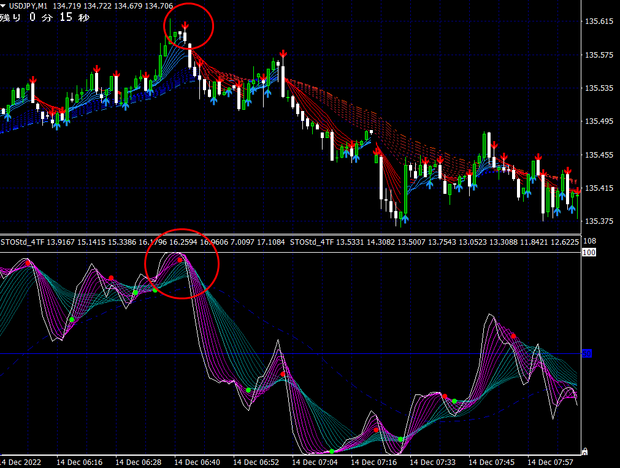Image resolution: width=620 pixels, height=468 pixels.
Task: Click the 14 Dec 07:33 time axis label
Action: (x=432, y=462)
